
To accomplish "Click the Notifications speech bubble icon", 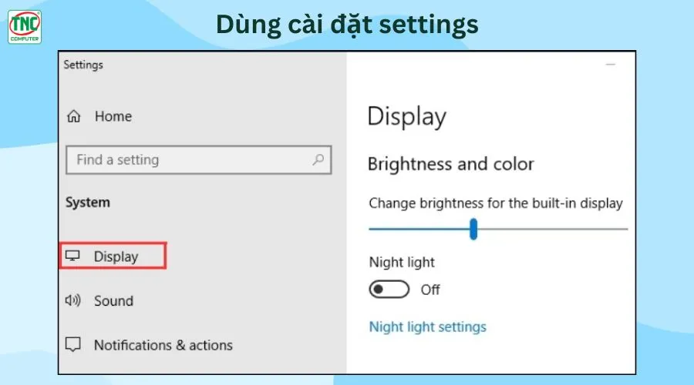I will click(73, 344).
